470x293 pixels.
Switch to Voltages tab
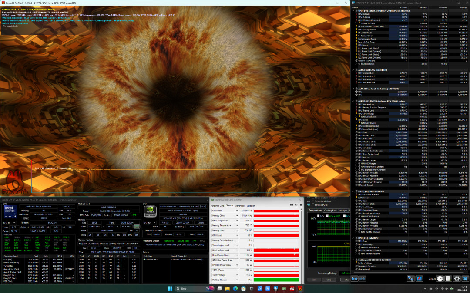tap(343, 211)
